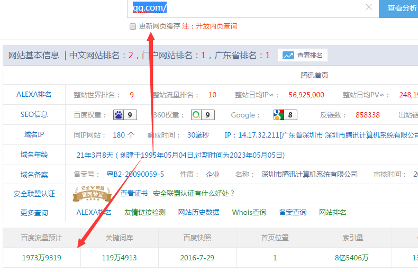Clear the URL field with the X icon
This screenshot has height=272, width=418.
click(369, 7)
